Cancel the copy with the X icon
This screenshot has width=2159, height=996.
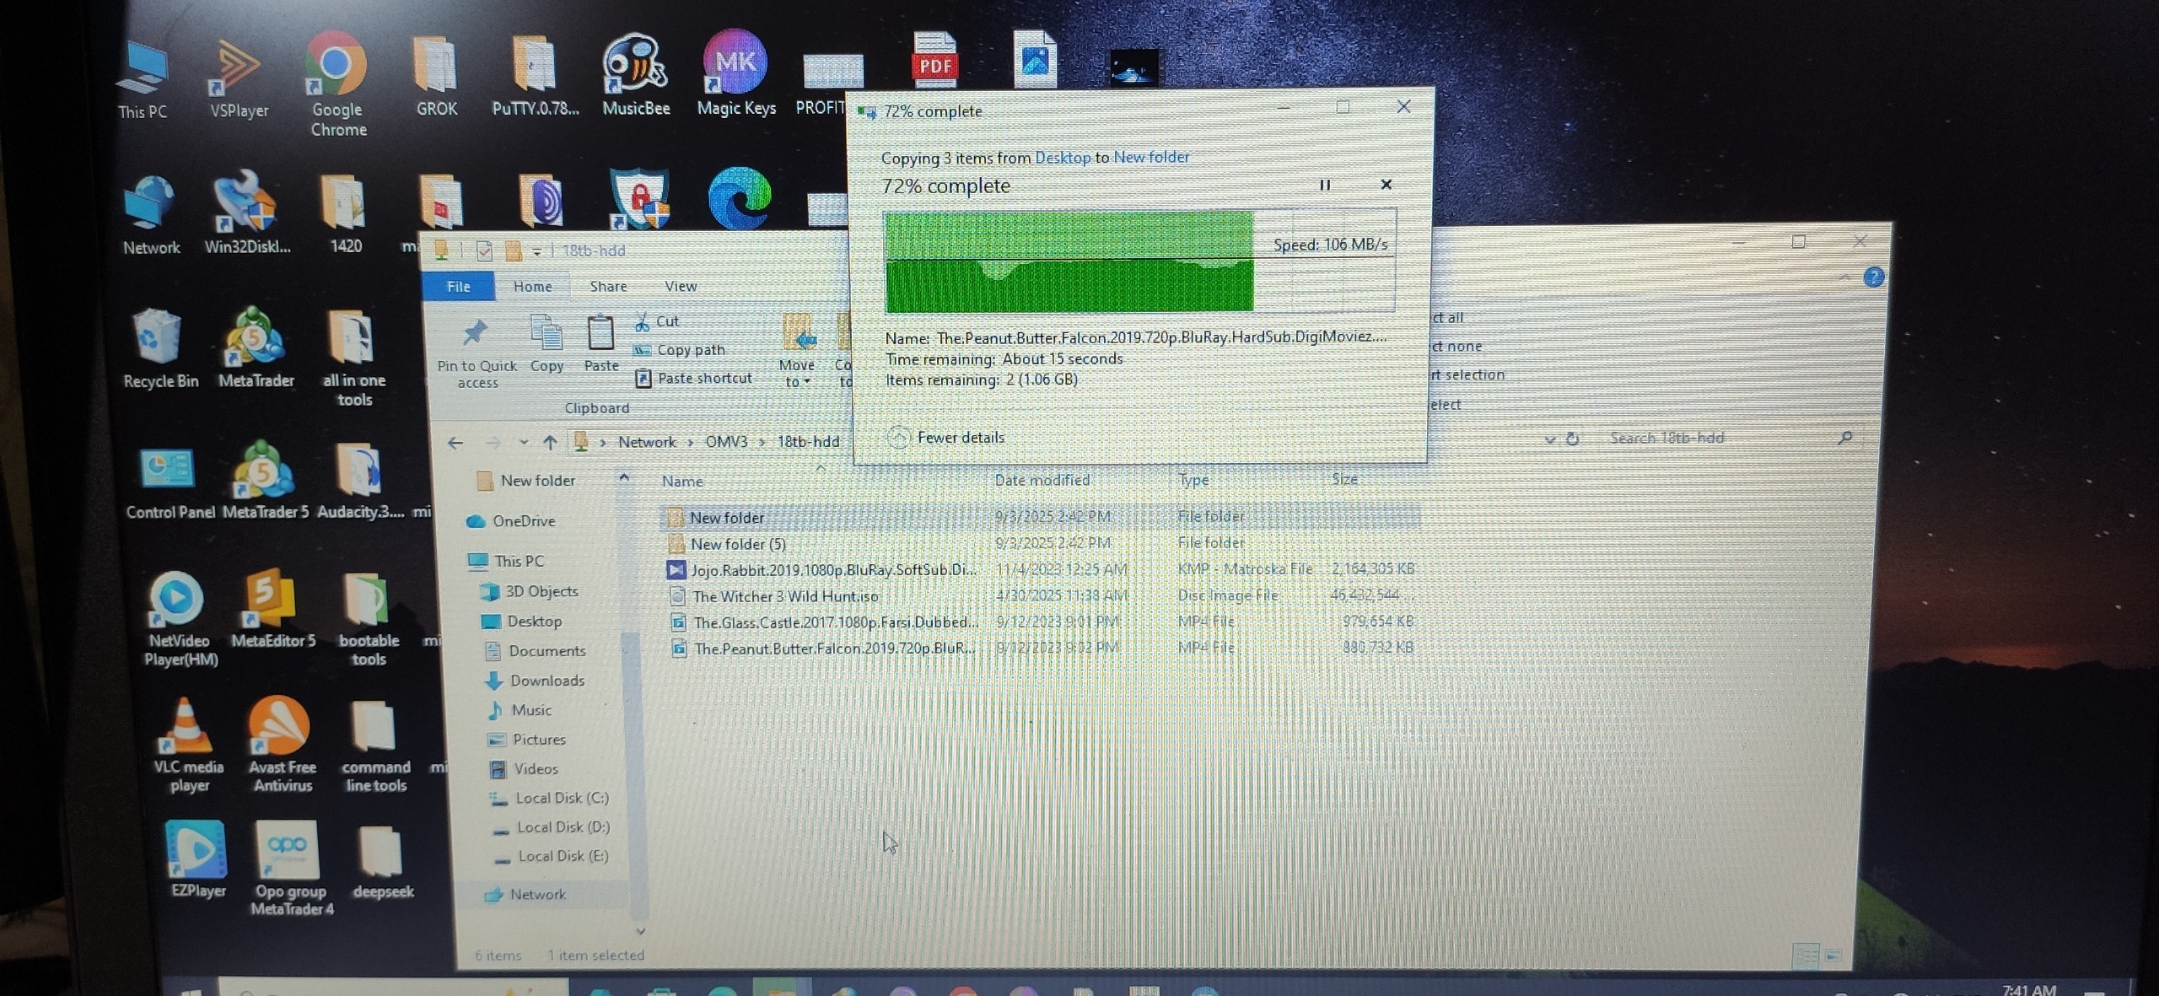pyautogui.click(x=1386, y=185)
